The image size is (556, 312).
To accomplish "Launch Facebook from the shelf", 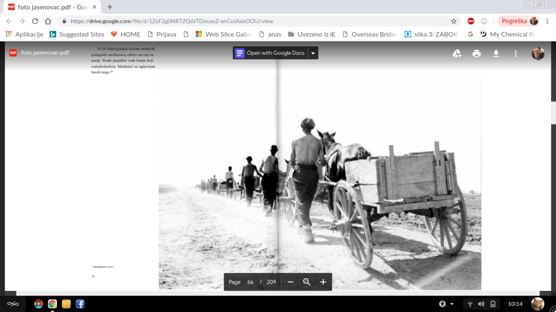I will [x=80, y=304].
